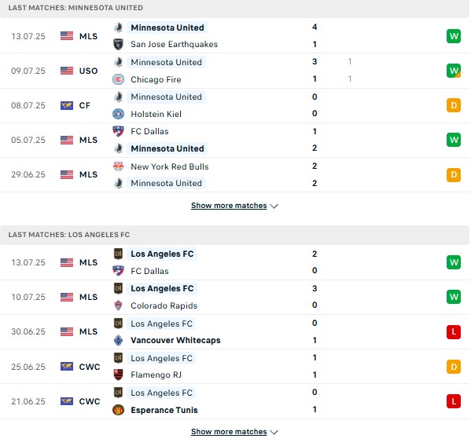Image resolution: width=471 pixels, height=446 pixels.
Task: Click the Flamengo RJ club badge
Action: click(x=119, y=375)
